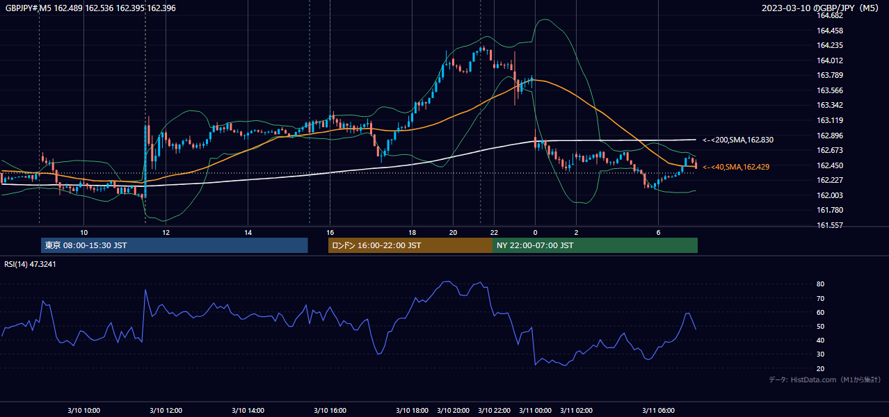Viewport: 889px width, 417px height.
Task: Click hour label 6 under the price chart
Action: tap(658, 232)
